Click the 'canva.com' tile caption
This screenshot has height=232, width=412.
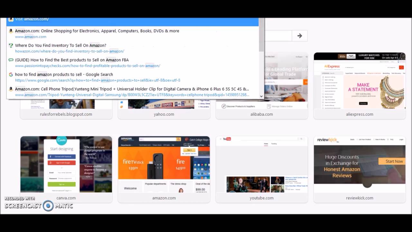coord(66,198)
